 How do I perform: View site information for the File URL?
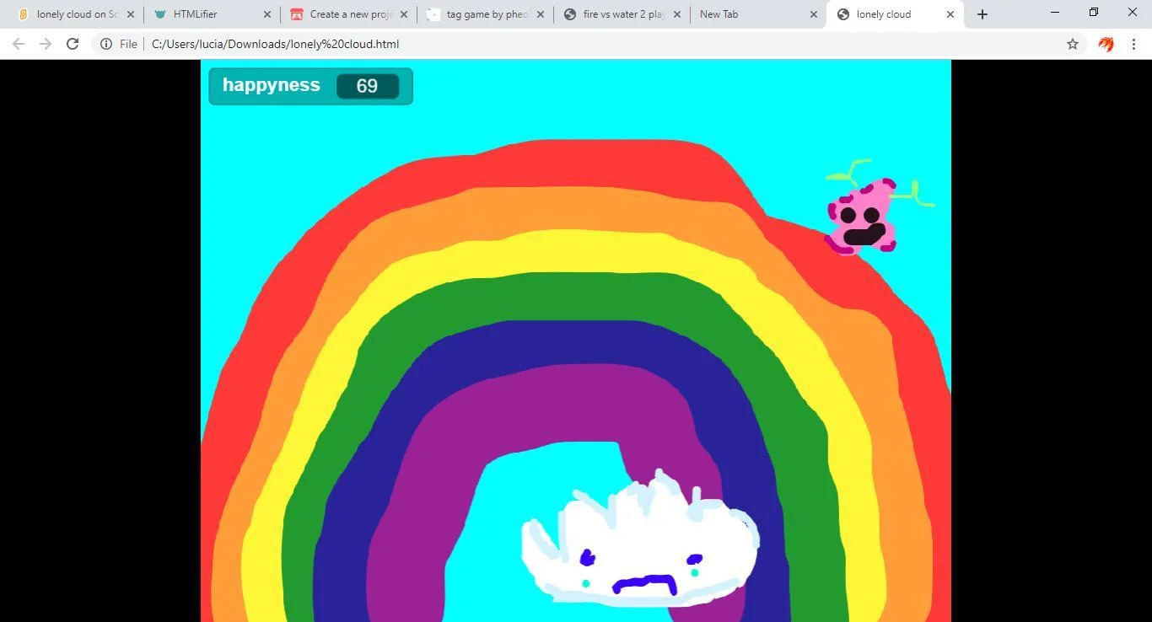click(x=106, y=44)
